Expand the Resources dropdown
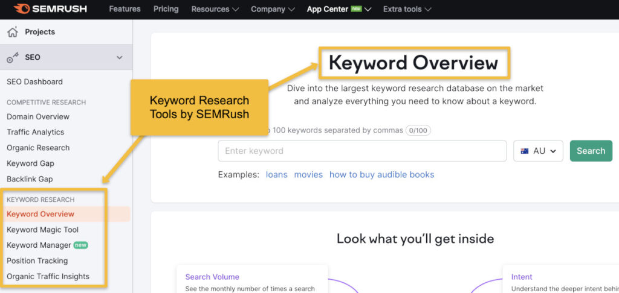 pos(215,9)
